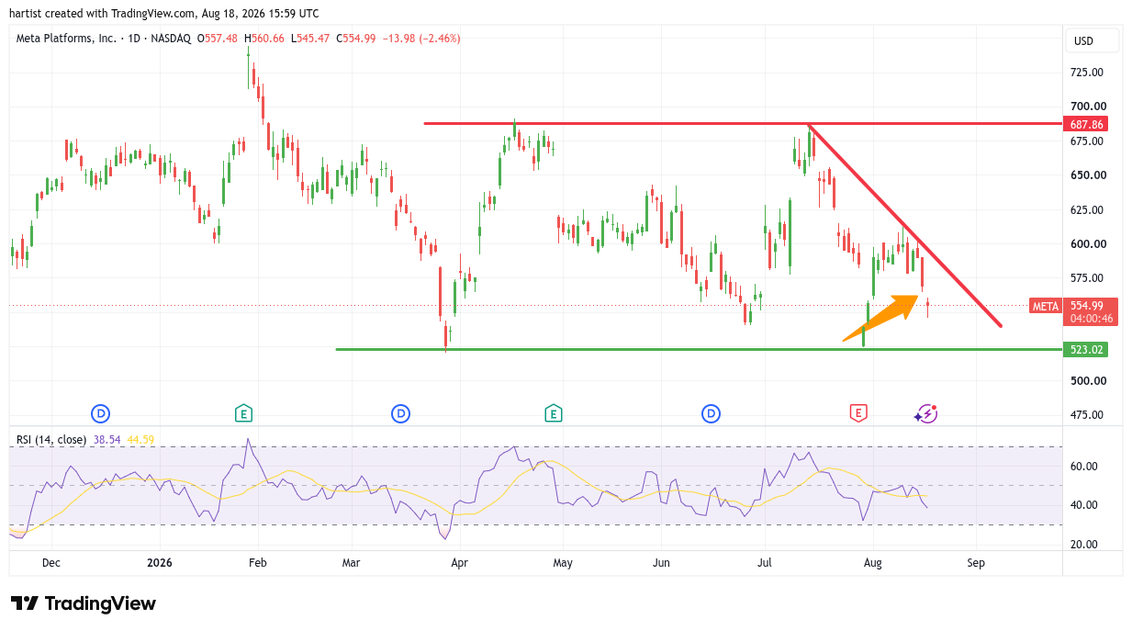Click the META ticker tag on price axis
This screenshot has height=631, width=1132.
point(1046,307)
